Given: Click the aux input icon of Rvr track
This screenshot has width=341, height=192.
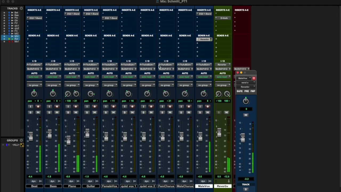Looking at the screenshot, I should click(x=12, y=39).
